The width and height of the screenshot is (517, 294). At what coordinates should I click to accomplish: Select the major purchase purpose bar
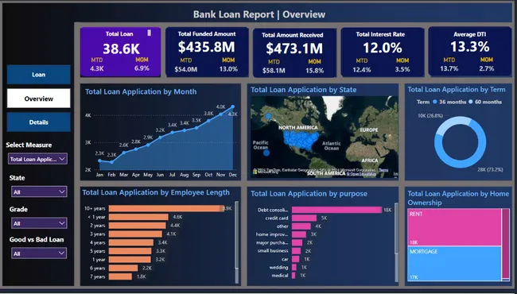tap(297, 242)
